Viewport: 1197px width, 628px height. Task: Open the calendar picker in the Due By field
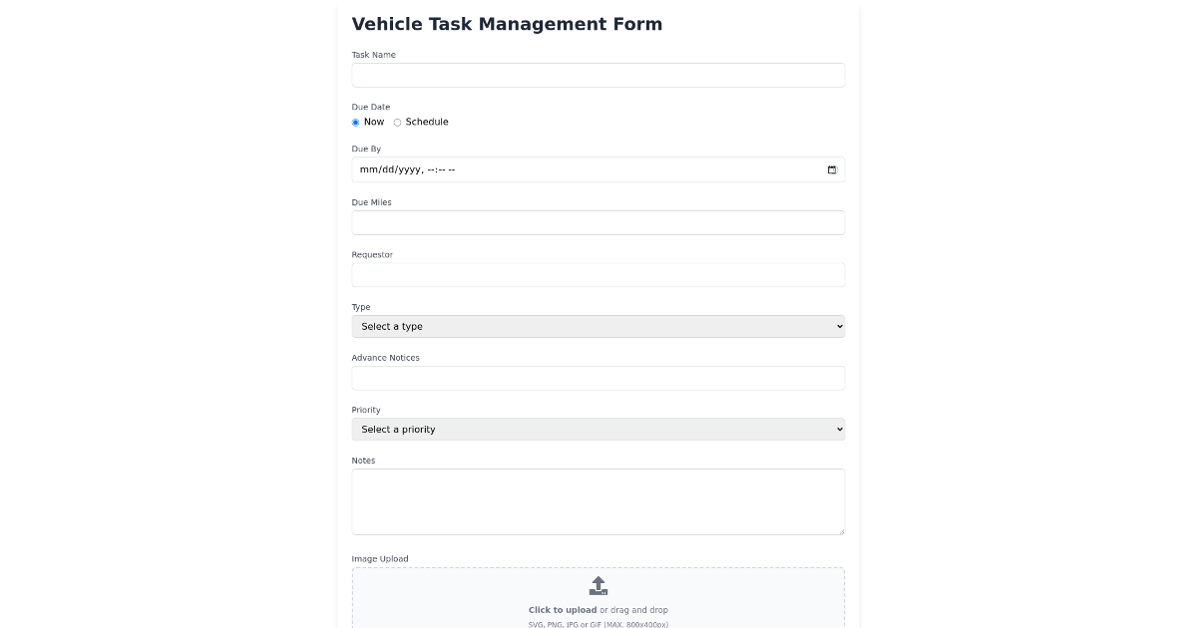(832, 169)
